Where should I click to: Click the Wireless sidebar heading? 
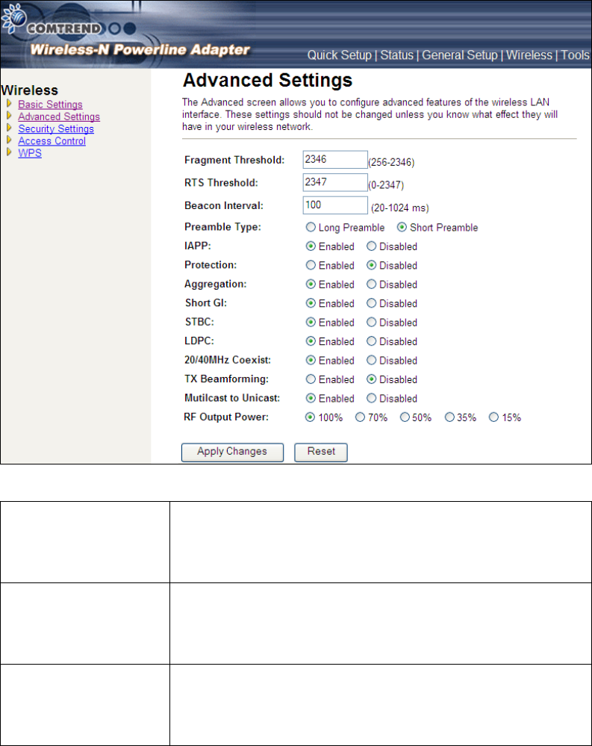tap(29, 90)
